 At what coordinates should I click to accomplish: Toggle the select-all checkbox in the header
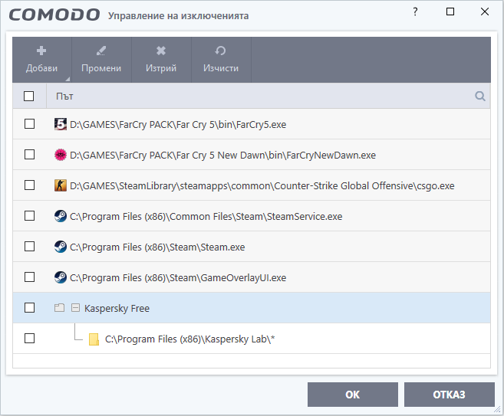(29, 96)
